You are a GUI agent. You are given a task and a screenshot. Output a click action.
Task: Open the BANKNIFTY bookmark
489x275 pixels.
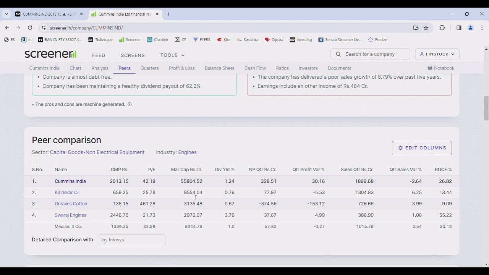[x=60, y=40]
